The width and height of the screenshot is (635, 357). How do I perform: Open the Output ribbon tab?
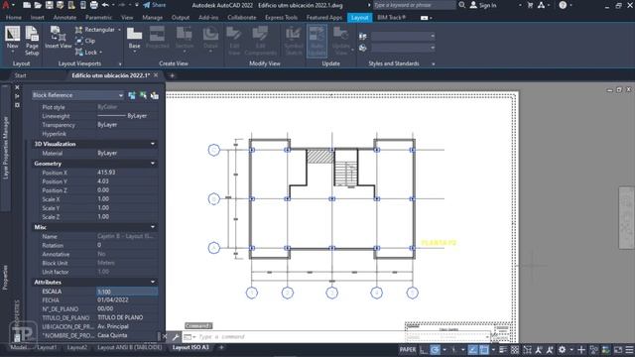click(181, 18)
